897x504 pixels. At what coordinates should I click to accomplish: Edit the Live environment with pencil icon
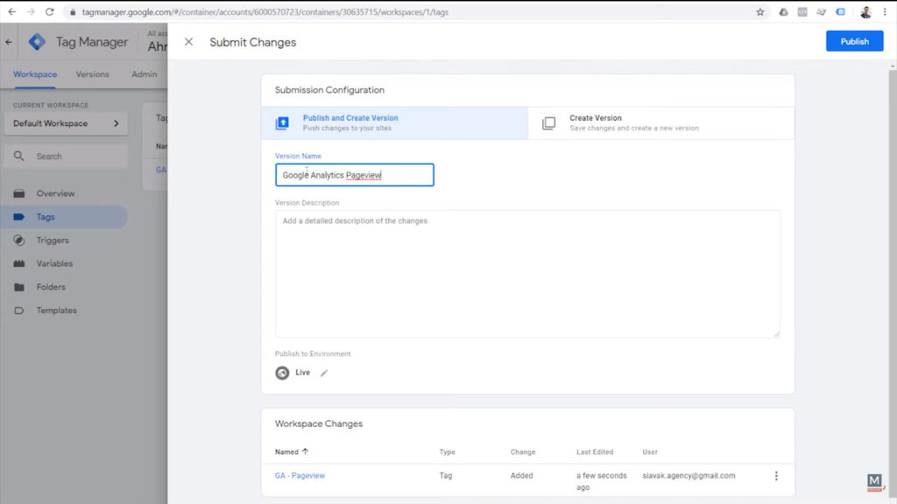[324, 373]
